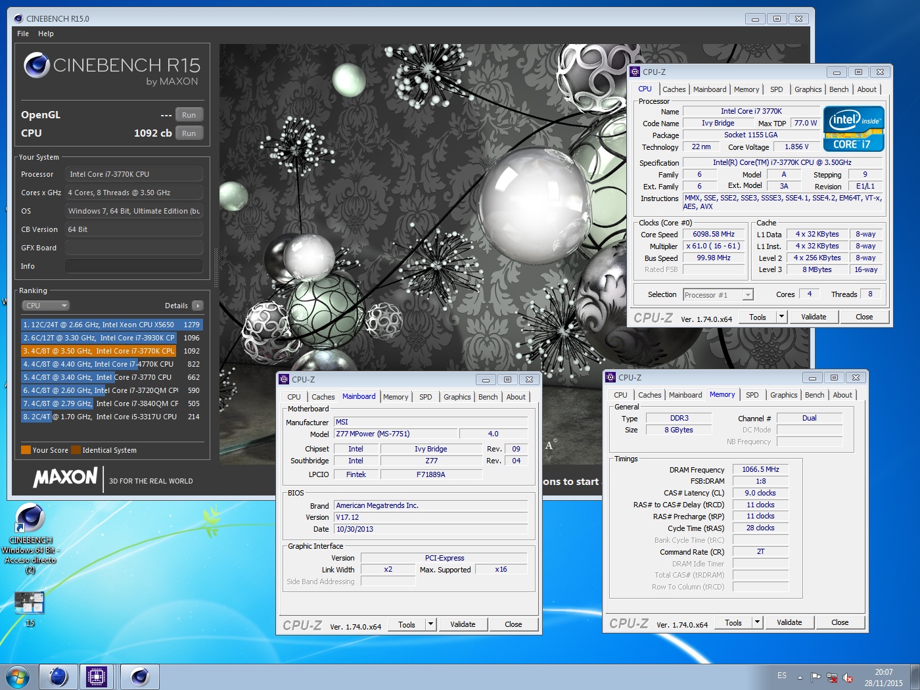920x690 pixels.
Task: Open the Processor #1 selection dropdown
Action: click(718, 295)
